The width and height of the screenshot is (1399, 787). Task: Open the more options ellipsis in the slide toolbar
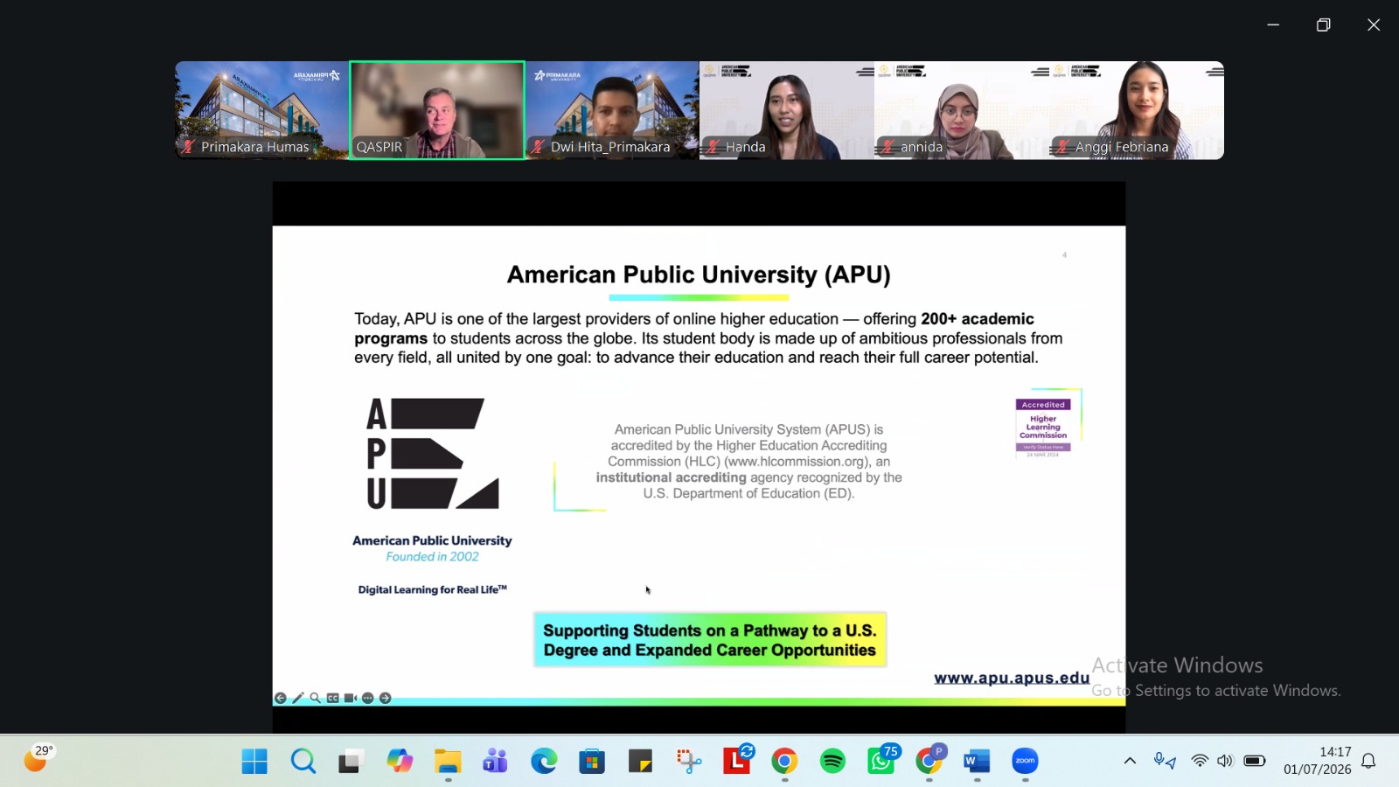pyautogui.click(x=368, y=698)
